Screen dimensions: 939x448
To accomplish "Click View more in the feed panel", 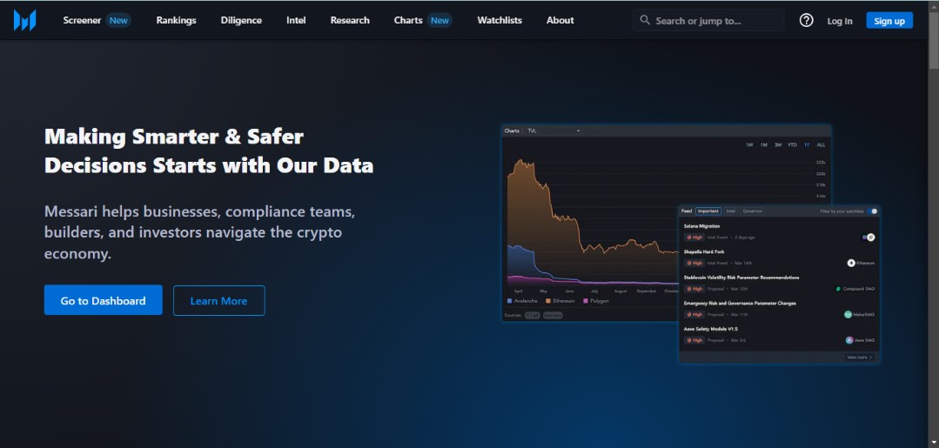I will coord(859,357).
